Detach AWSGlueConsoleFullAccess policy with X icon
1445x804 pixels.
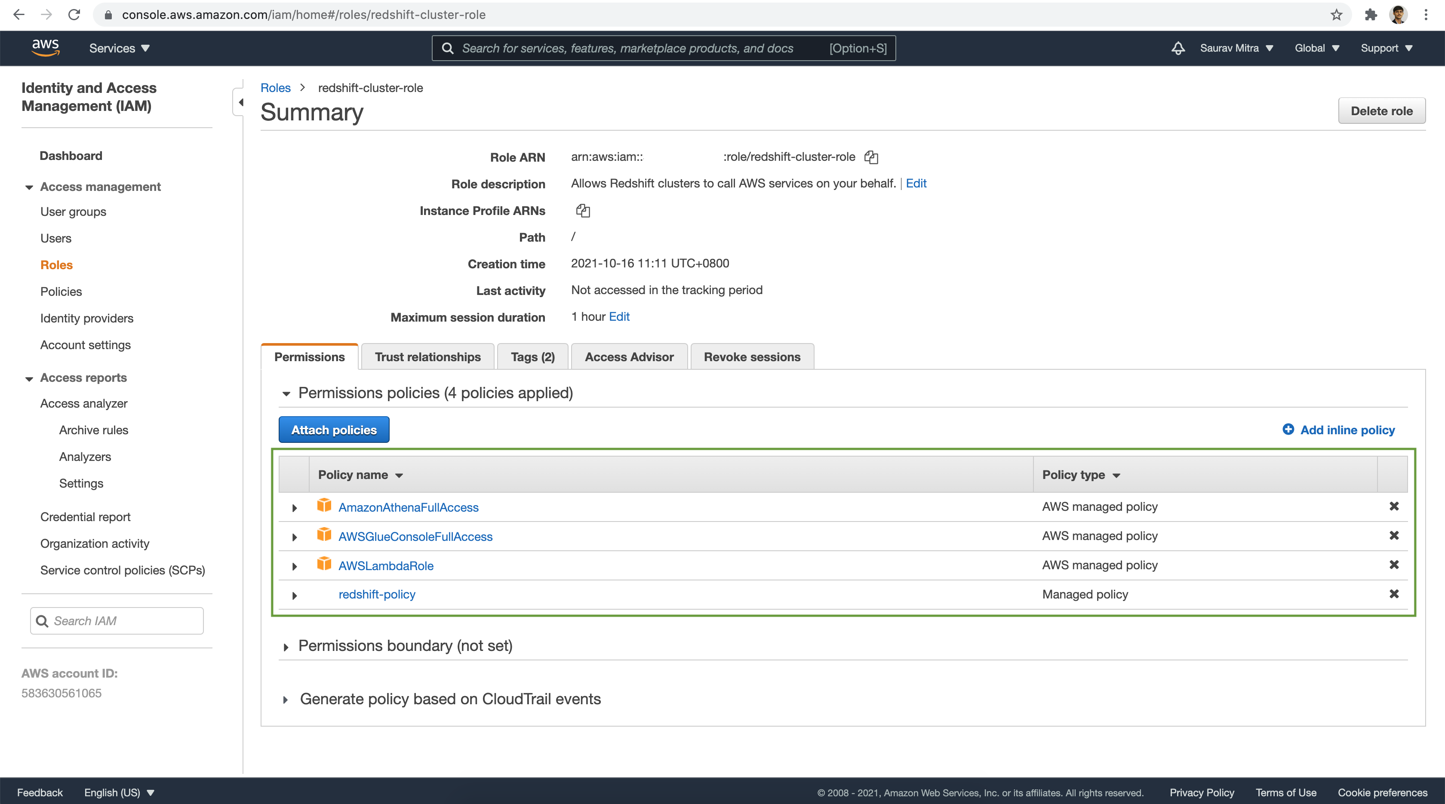1394,535
